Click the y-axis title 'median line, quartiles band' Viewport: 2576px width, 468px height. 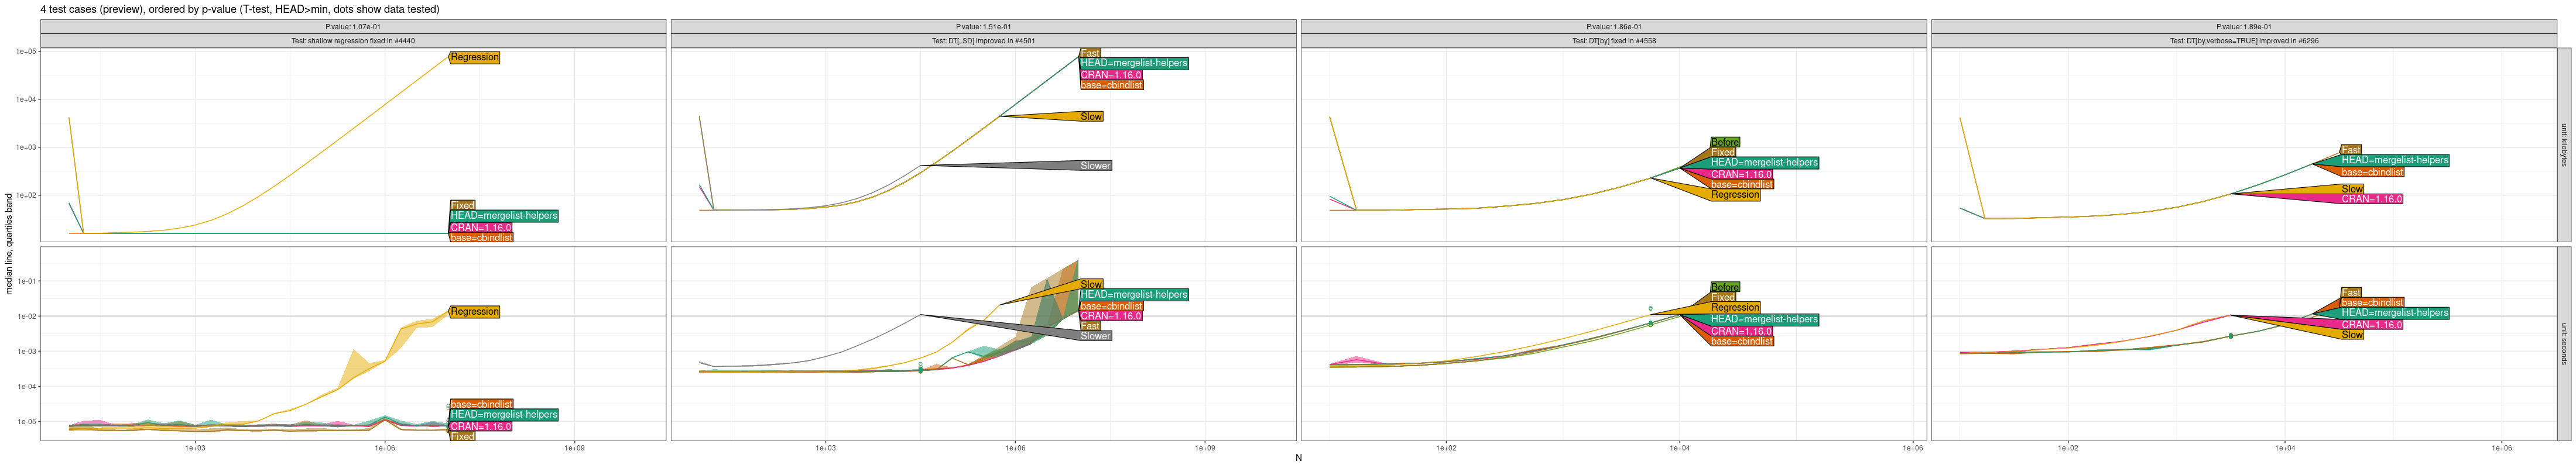click(x=9, y=245)
